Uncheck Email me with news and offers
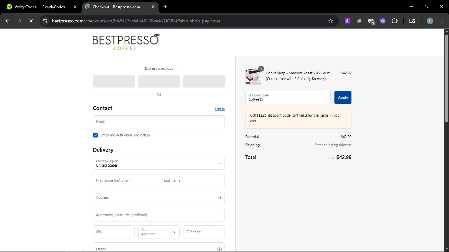Screen dimensions: 449x252 pos(95,135)
